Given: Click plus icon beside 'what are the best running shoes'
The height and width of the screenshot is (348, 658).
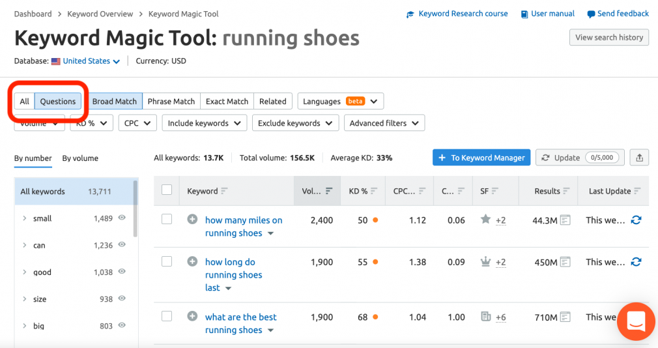Looking at the screenshot, I should 192,317.
